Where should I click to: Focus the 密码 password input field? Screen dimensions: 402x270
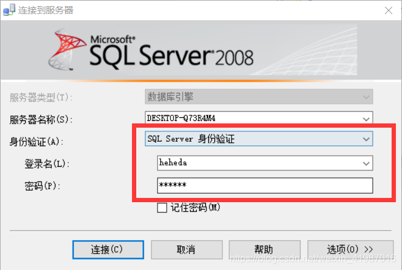265,185
